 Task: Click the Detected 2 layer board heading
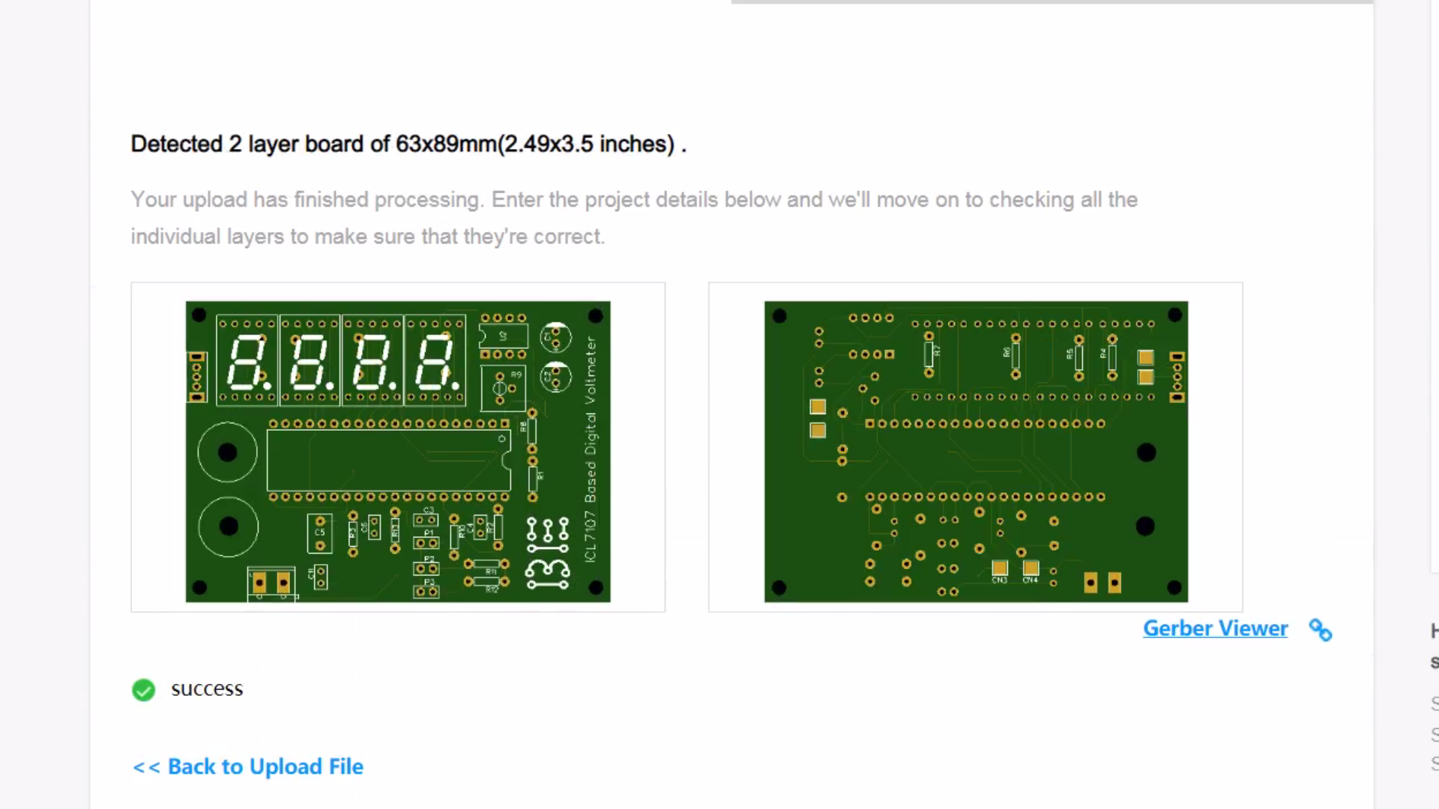click(x=408, y=144)
